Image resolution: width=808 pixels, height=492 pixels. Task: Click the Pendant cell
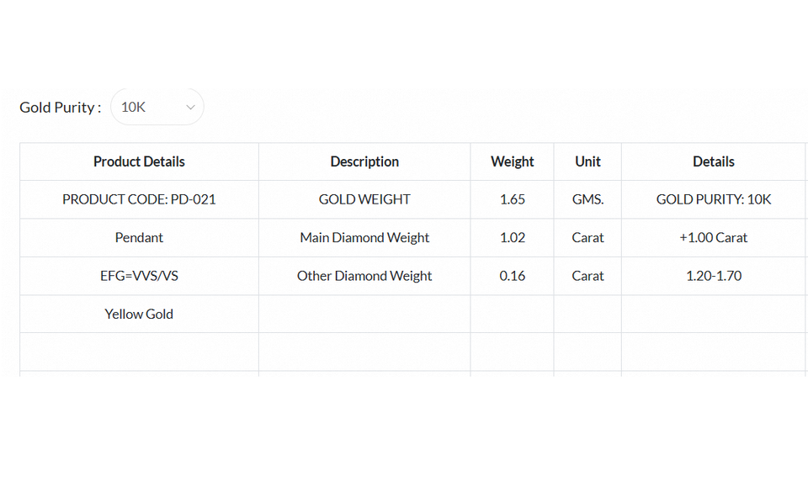pyautogui.click(x=139, y=237)
